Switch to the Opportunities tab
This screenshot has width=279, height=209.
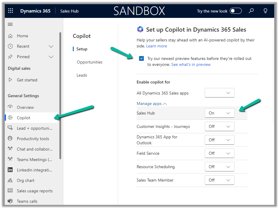tap(90, 62)
